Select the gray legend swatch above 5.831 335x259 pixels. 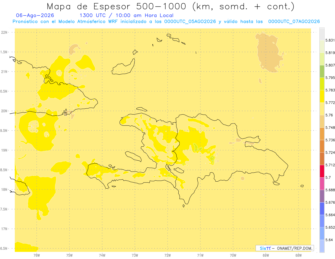click(322, 34)
